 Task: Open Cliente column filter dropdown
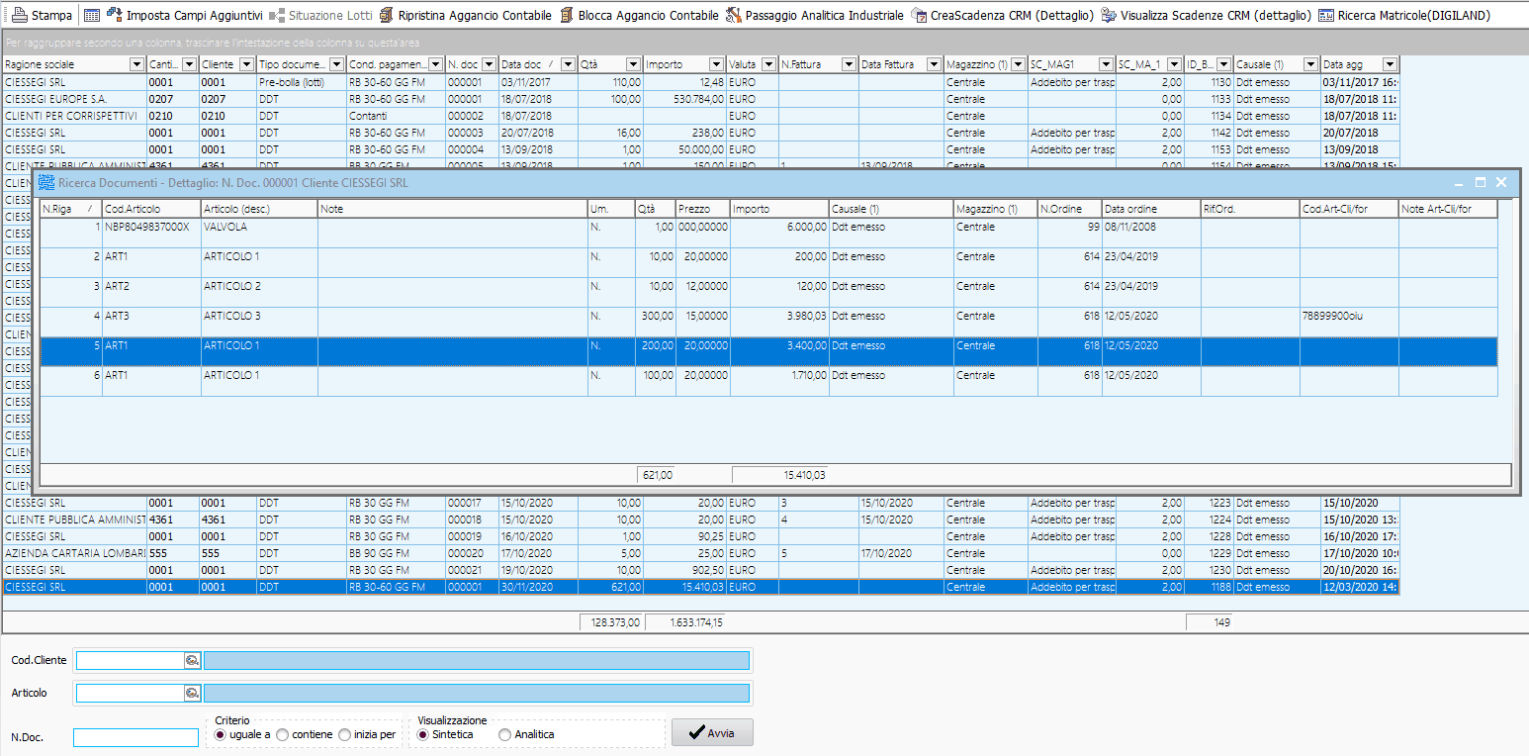[x=245, y=64]
